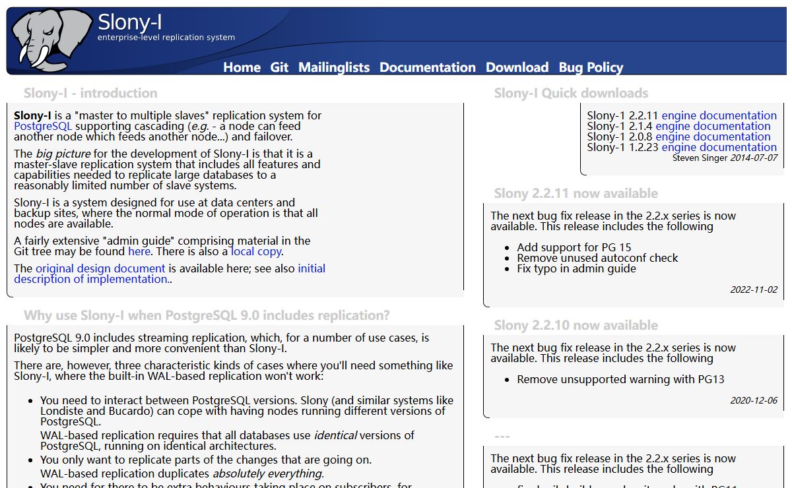Open engine link for Slony-1 2.0.8

tap(673, 137)
